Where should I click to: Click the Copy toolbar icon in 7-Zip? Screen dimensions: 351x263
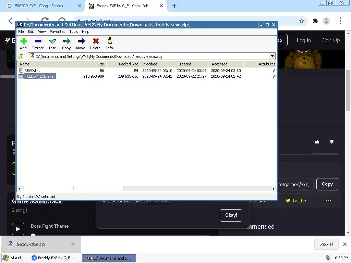(x=66, y=43)
